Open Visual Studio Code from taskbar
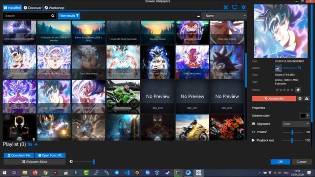Viewport: 315px width, 177px height. tap(127, 173)
